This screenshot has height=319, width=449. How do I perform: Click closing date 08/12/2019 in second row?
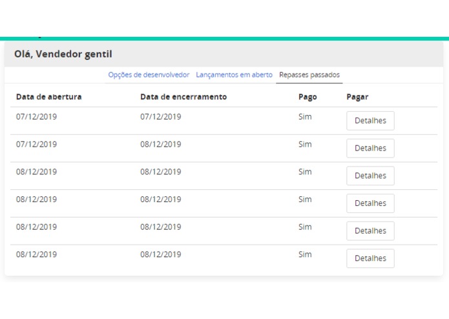point(161,144)
